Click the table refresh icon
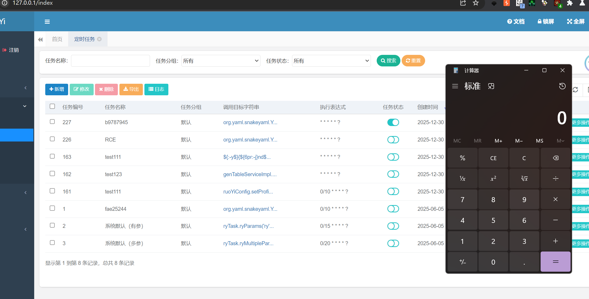The width and height of the screenshot is (589, 299). [575, 90]
